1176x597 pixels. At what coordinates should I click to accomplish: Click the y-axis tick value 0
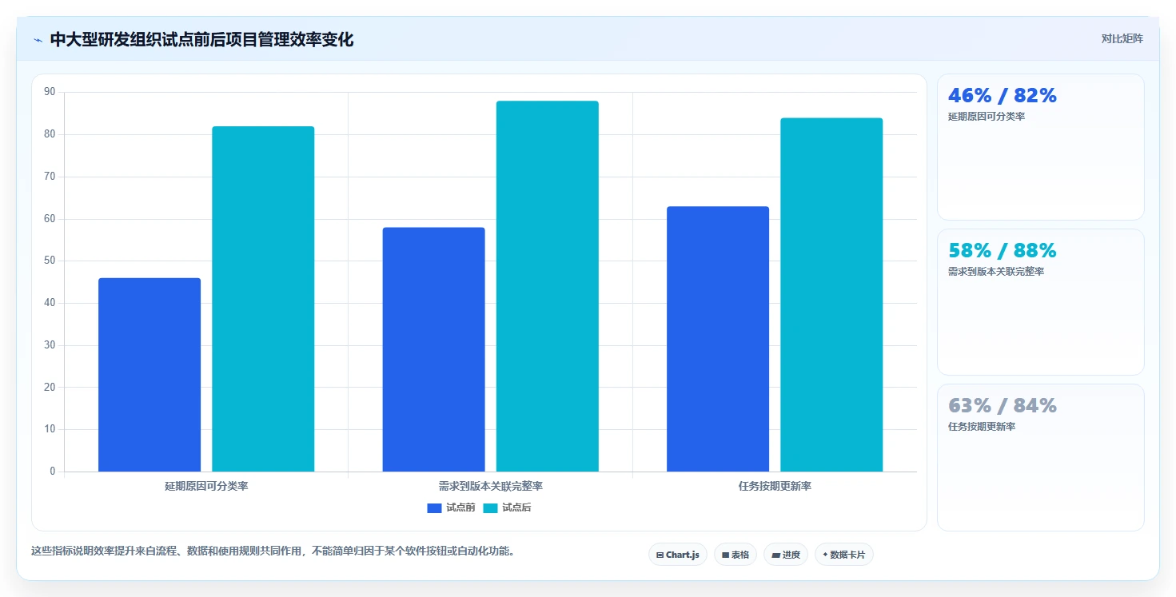click(53, 472)
